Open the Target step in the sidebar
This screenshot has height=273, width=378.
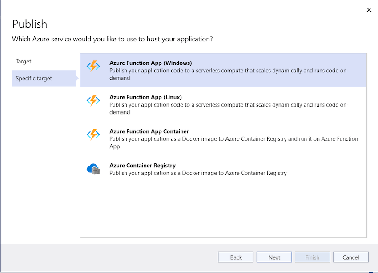24,61
